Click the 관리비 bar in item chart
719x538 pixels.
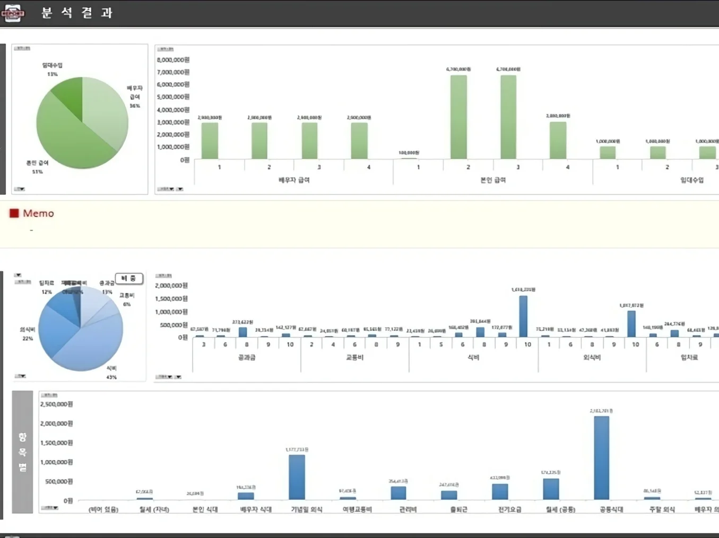(399, 493)
